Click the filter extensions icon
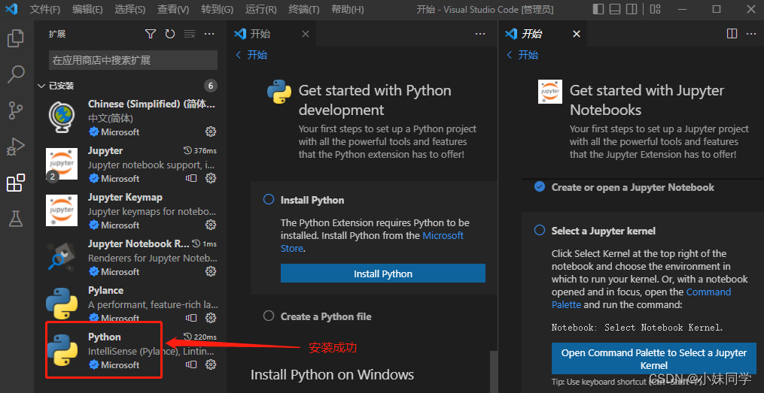 pos(151,34)
